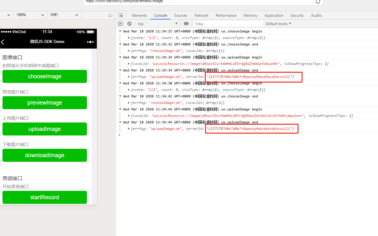The height and width of the screenshot is (236, 378).
Task: Tap the startRecord green button
Action: [x=45, y=197]
